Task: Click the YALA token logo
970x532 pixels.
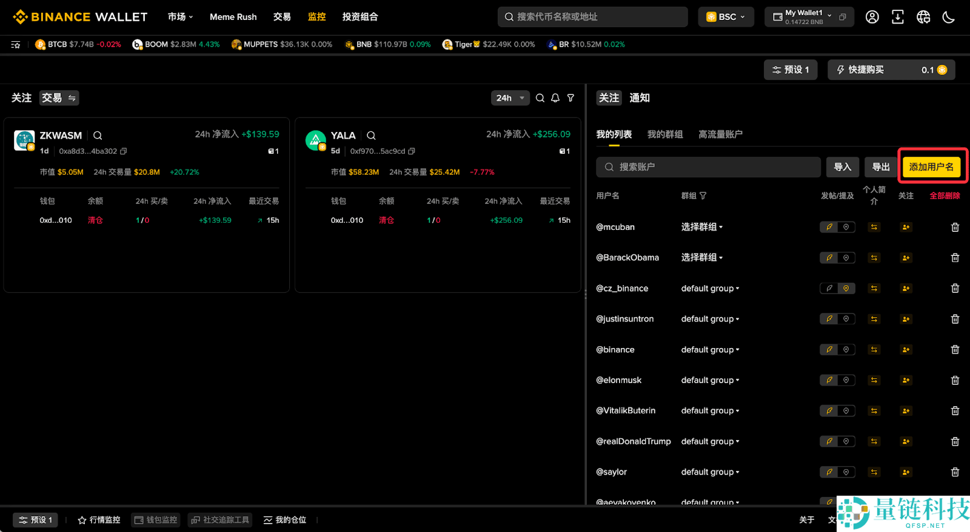Action: pyautogui.click(x=316, y=140)
